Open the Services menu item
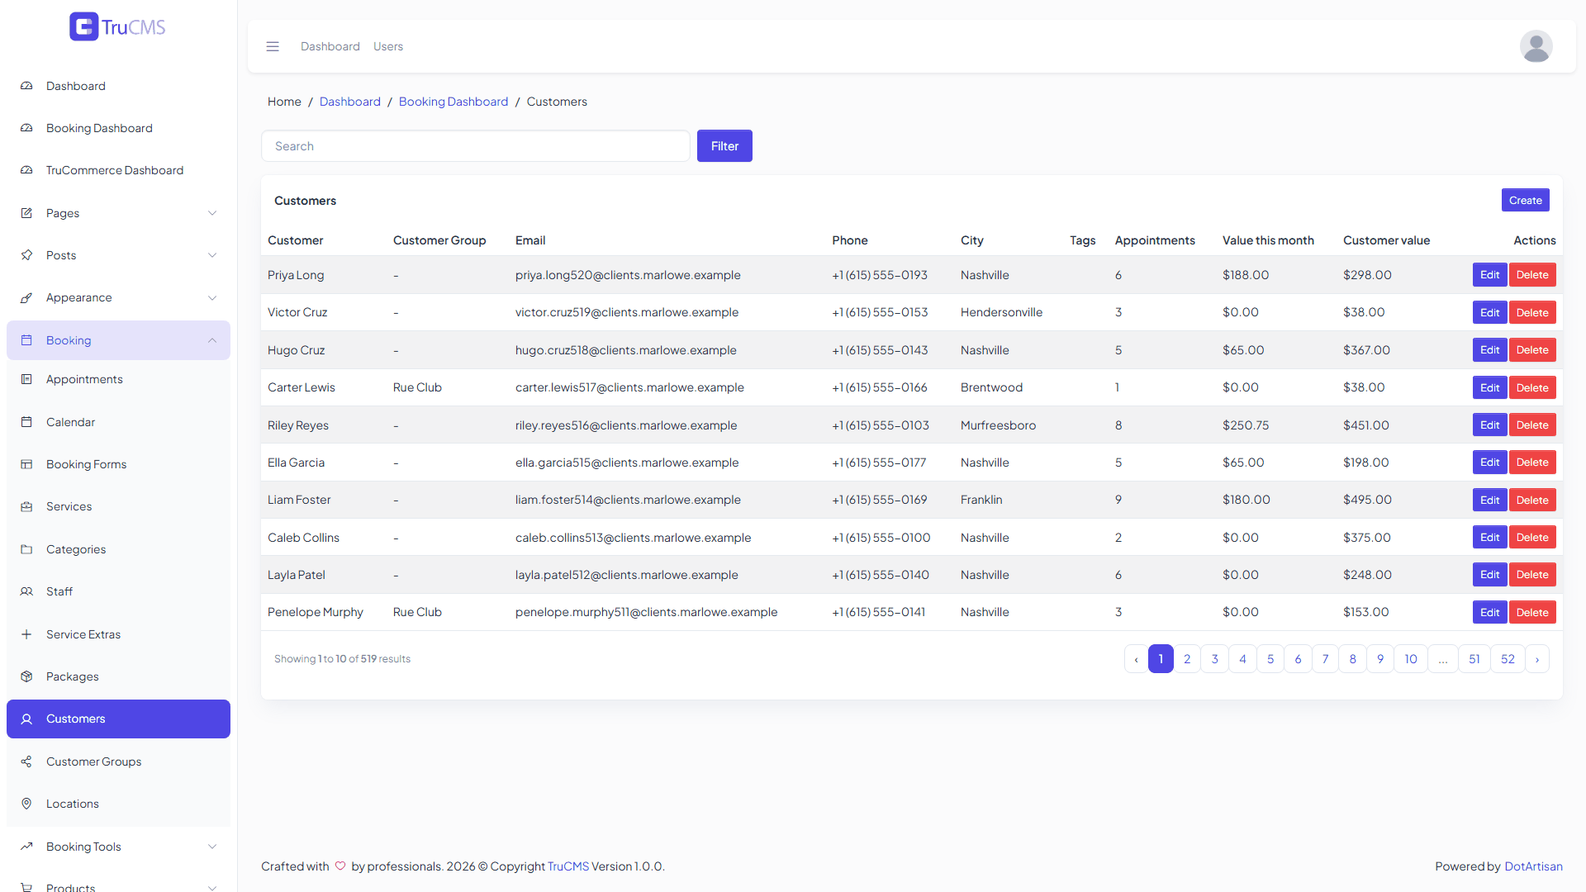The width and height of the screenshot is (1586, 892). (x=118, y=506)
